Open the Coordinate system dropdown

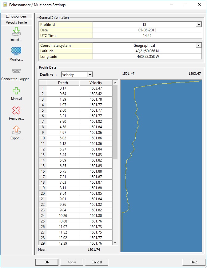coord(199,46)
